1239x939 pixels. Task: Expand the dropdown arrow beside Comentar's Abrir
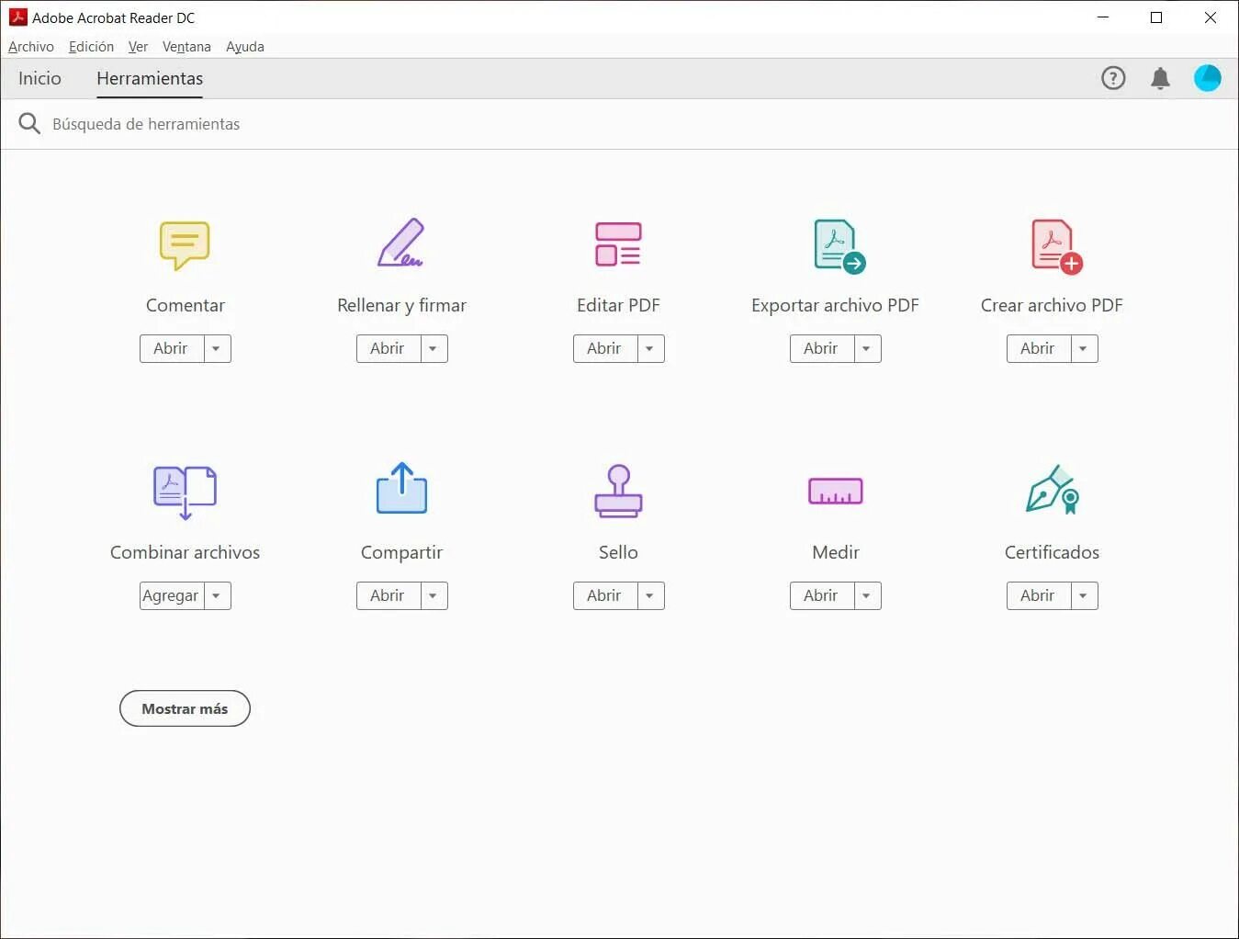pyautogui.click(x=217, y=349)
